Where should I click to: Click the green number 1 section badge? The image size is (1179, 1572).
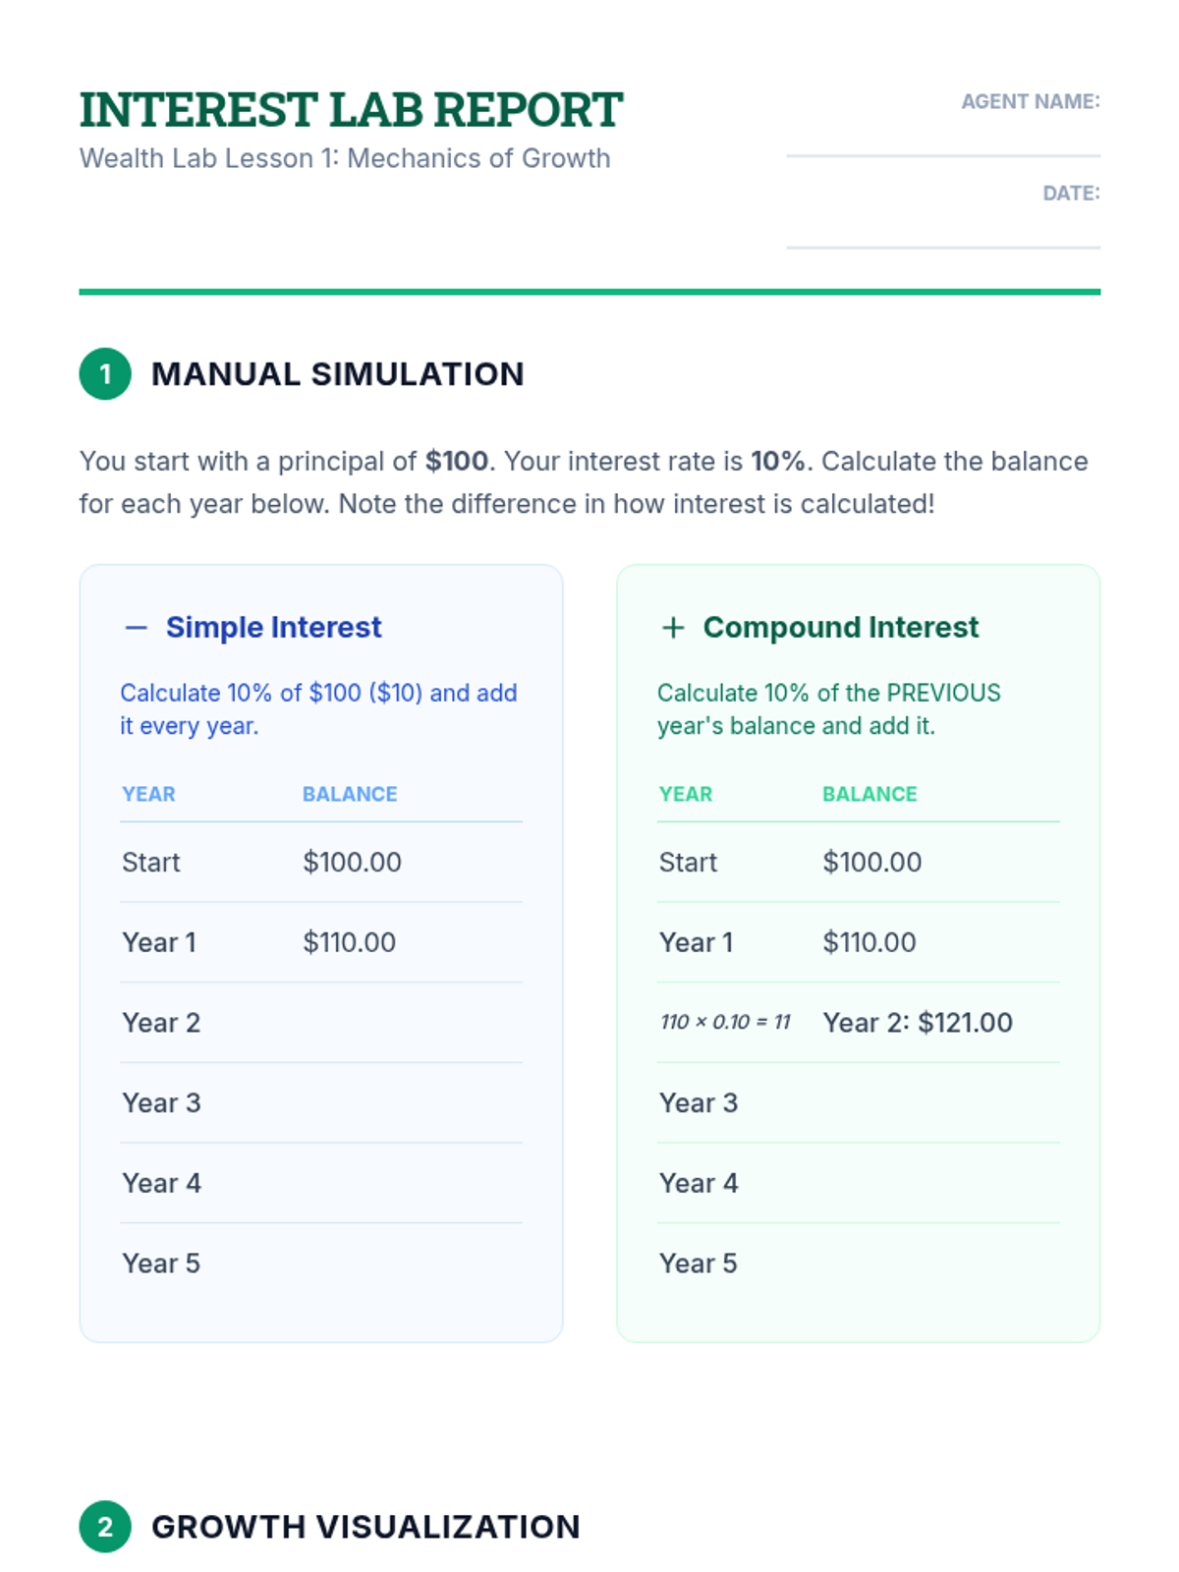[105, 374]
